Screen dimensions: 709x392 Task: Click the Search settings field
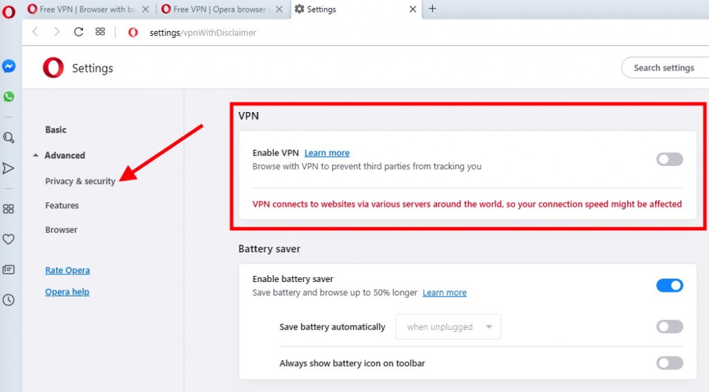click(665, 68)
